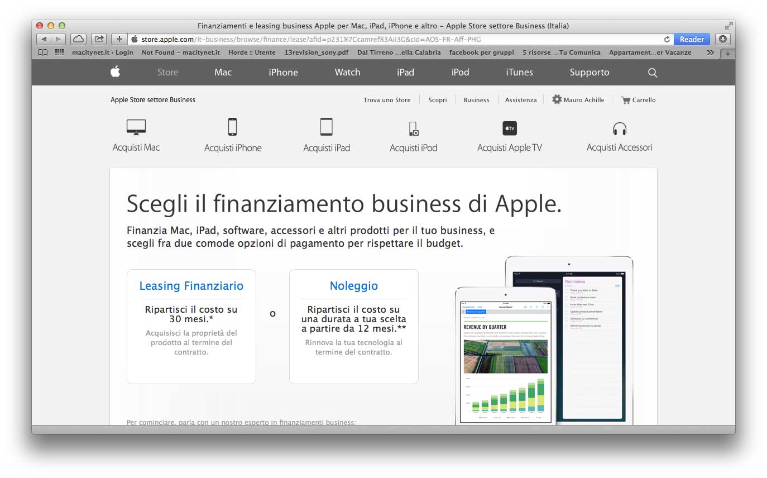Select the Acquisti iPod icon
Screen dimensions: 767x478
414,128
